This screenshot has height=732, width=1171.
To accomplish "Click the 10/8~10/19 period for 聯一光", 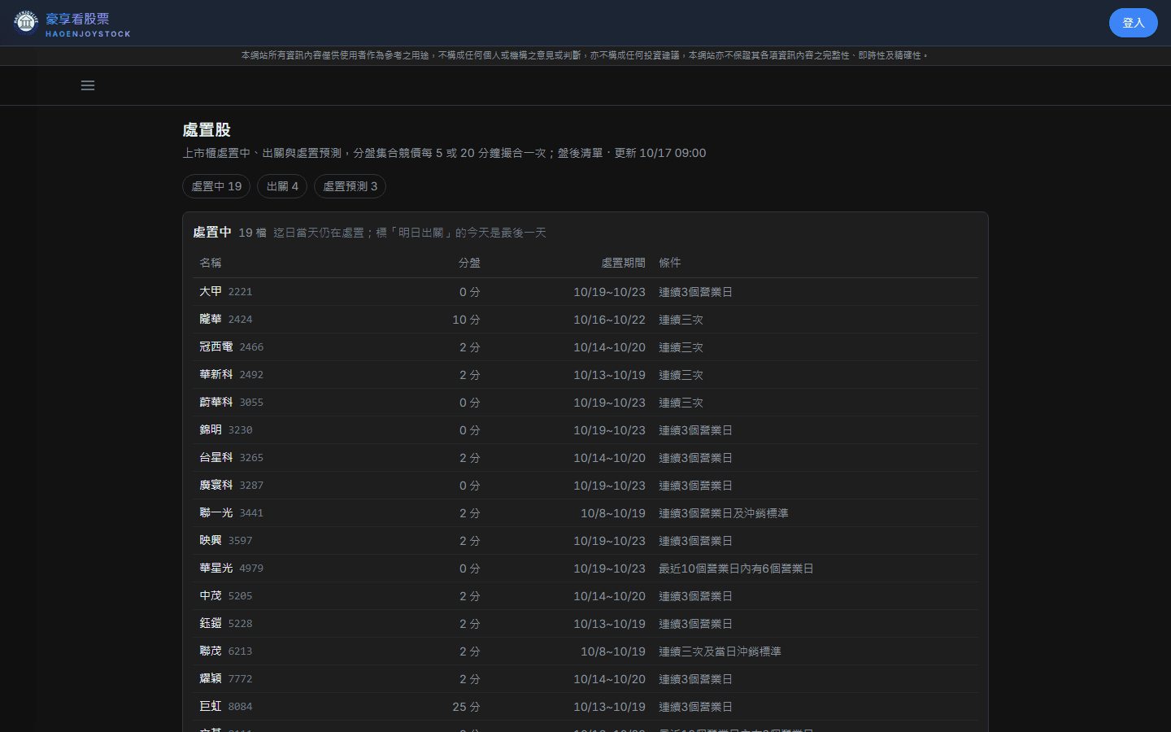I will point(613,513).
